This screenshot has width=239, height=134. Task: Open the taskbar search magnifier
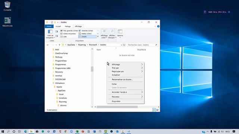click(8, 131)
